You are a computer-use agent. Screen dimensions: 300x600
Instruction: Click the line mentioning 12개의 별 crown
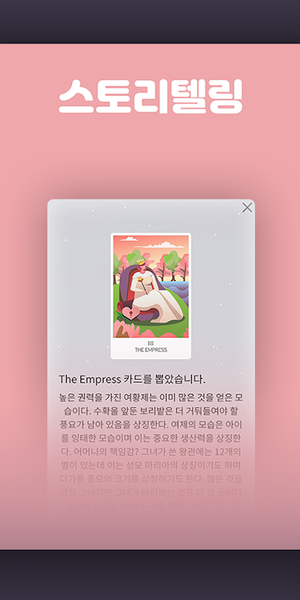[x=151, y=451]
